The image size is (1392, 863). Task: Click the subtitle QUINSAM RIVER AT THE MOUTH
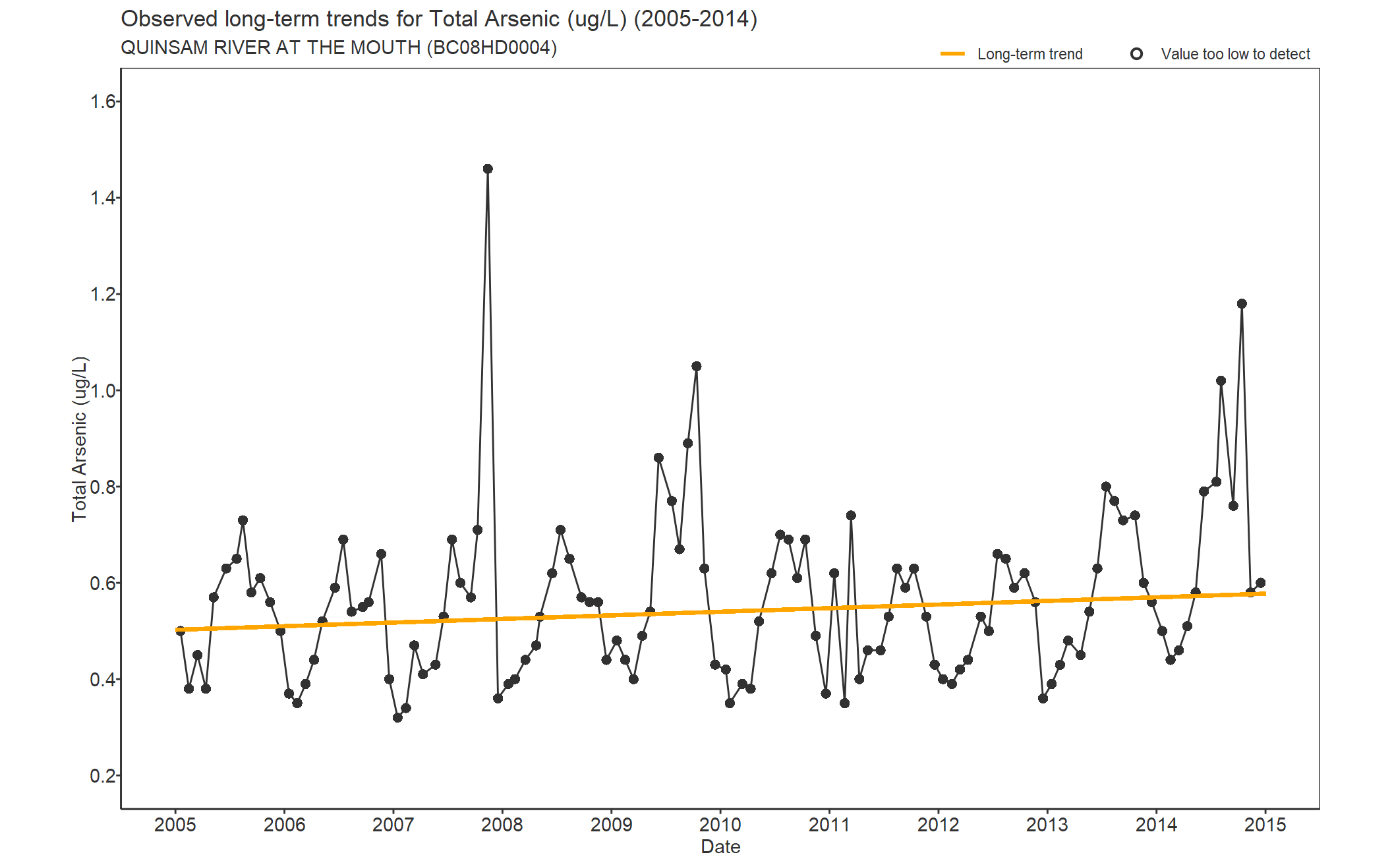coord(339,47)
